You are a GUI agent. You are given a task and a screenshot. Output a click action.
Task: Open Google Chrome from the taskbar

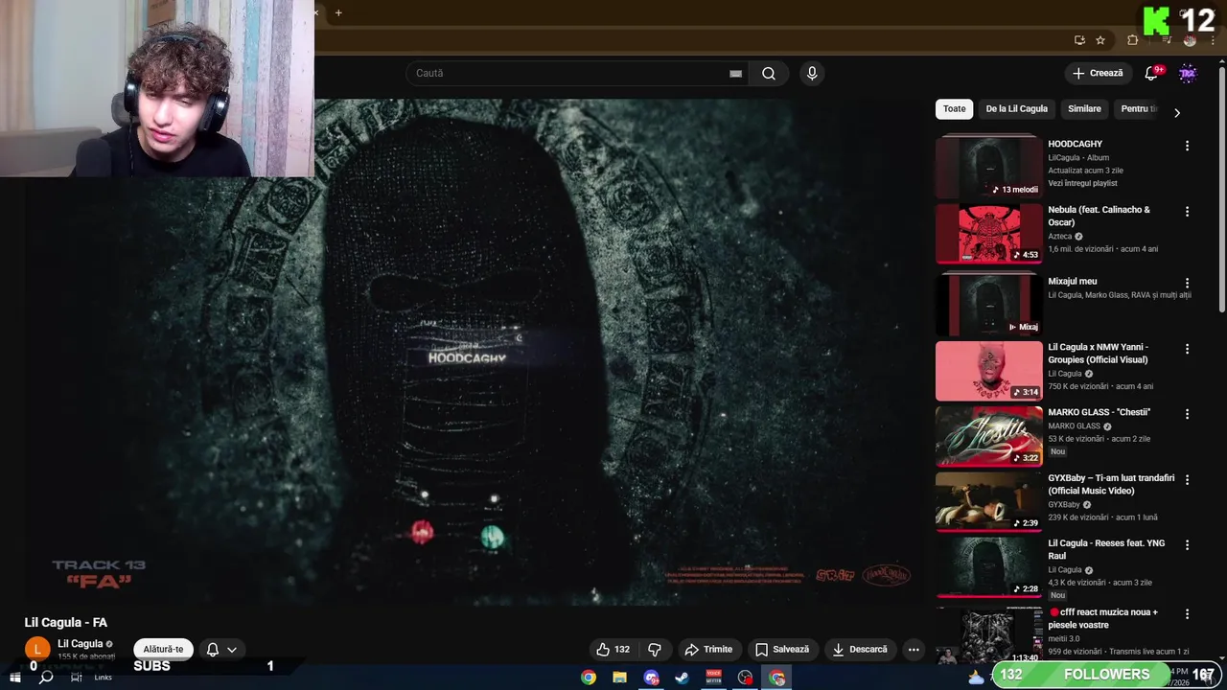pyautogui.click(x=589, y=678)
